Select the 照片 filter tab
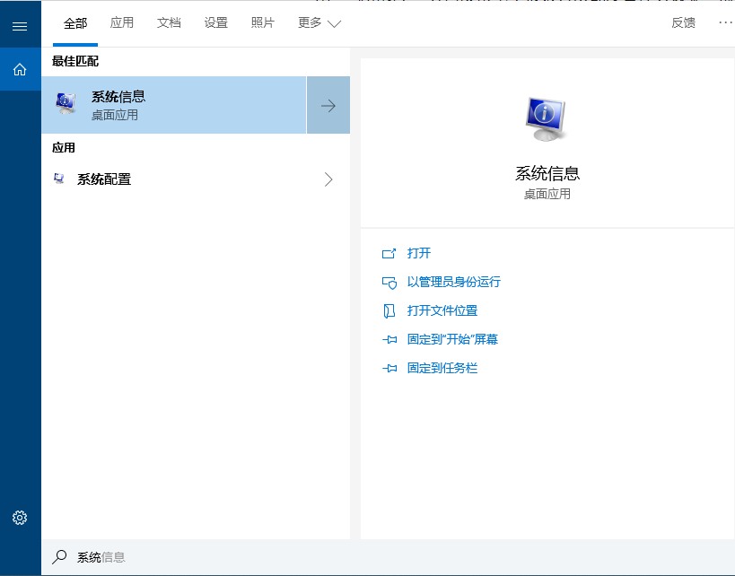The image size is (735, 576). (263, 23)
